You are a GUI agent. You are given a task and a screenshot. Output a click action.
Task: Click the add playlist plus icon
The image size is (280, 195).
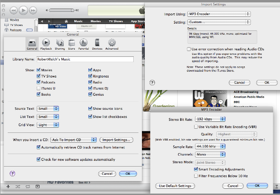click(8, 186)
